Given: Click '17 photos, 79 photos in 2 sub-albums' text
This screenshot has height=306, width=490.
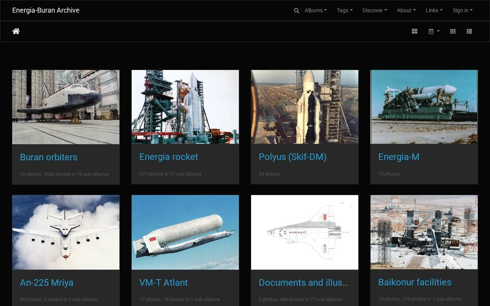Looking at the screenshot, I should click(x=180, y=299).
